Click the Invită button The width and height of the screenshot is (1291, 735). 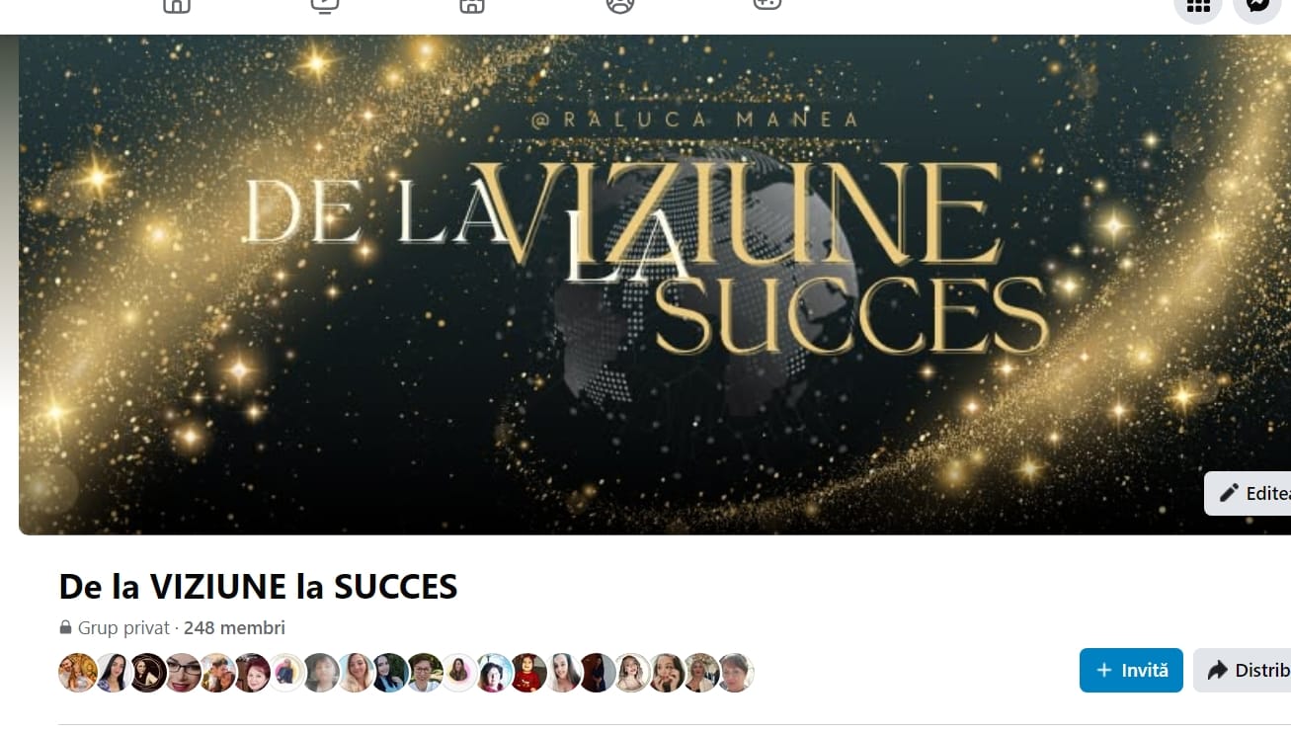[1131, 670]
